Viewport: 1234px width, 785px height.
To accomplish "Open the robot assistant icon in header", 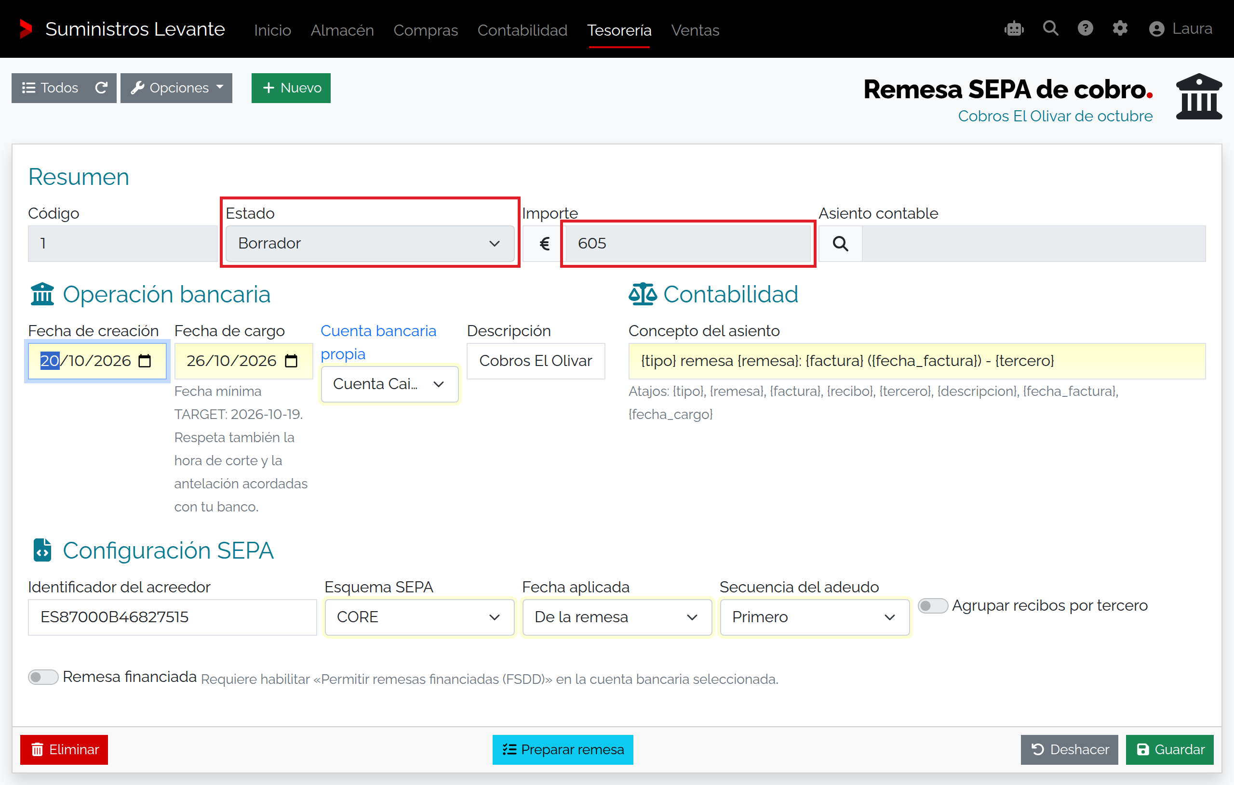I will pyautogui.click(x=1014, y=29).
